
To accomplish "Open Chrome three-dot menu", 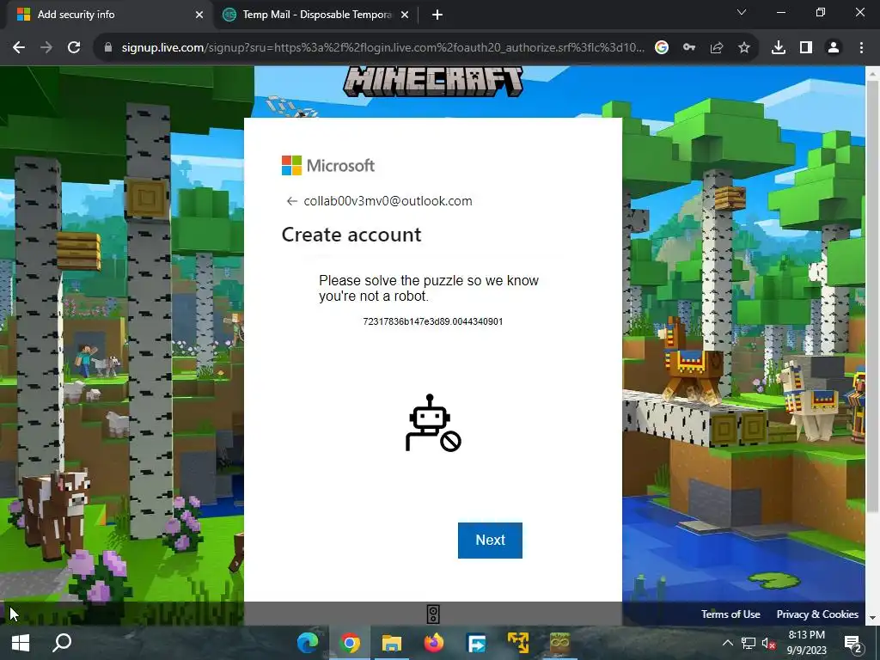I will pyautogui.click(x=861, y=48).
